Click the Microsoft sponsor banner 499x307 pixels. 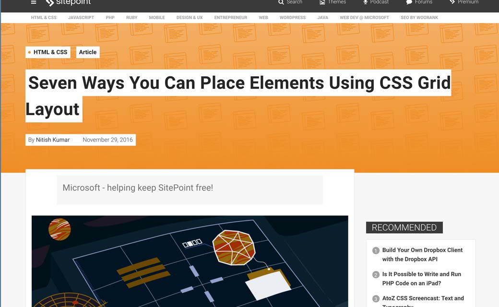click(190, 188)
